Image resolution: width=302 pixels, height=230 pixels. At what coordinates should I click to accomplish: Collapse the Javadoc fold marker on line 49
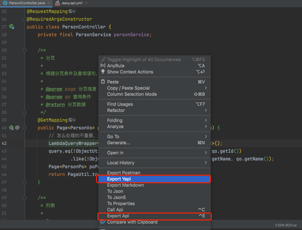point(25,198)
